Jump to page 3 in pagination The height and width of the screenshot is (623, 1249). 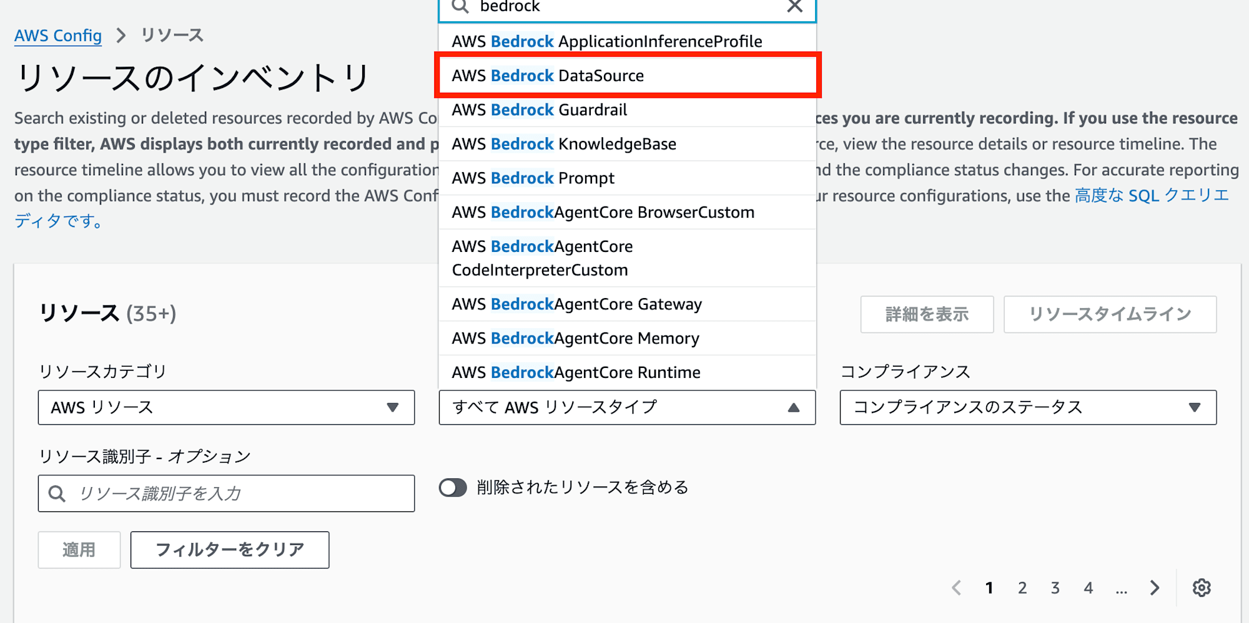pyautogui.click(x=1055, y=587)
